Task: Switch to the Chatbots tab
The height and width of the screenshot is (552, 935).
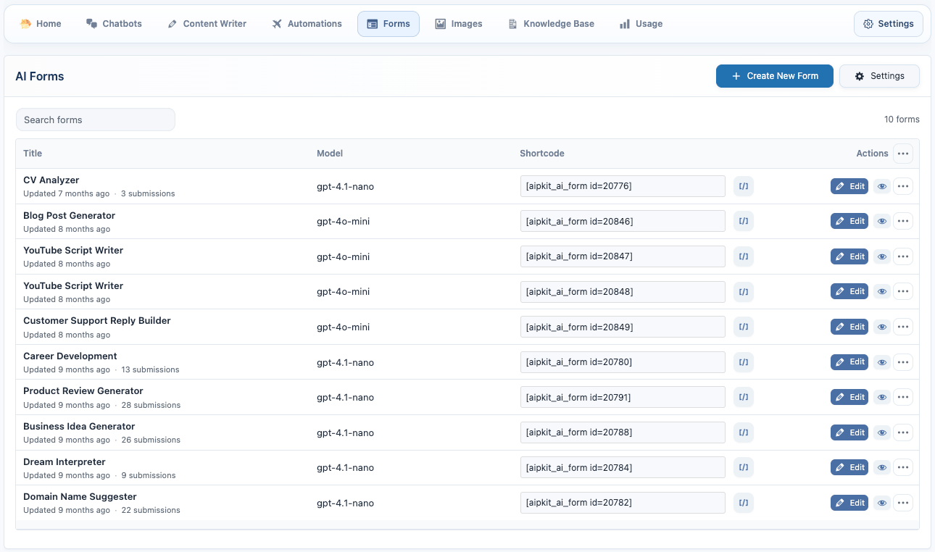Action: tap(114, 24)
